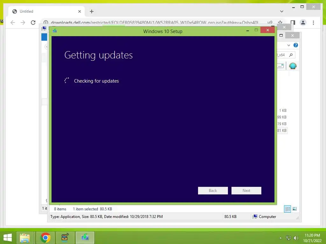Open Chrome three-dot menu
The image size is (326, 244).
point(313,23)
